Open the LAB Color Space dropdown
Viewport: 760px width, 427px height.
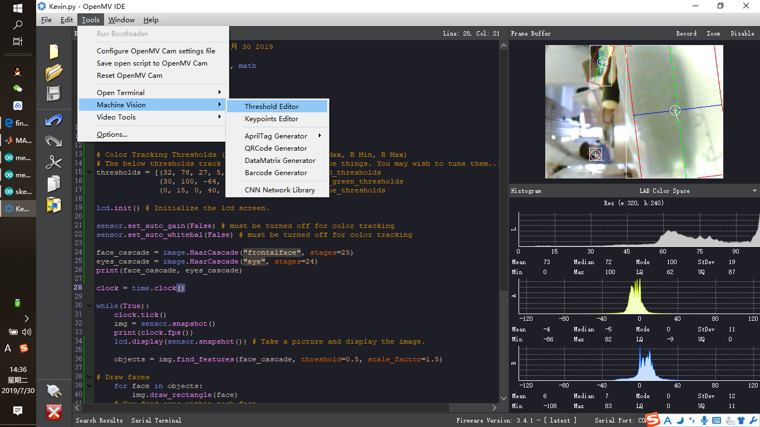(754, 191)
